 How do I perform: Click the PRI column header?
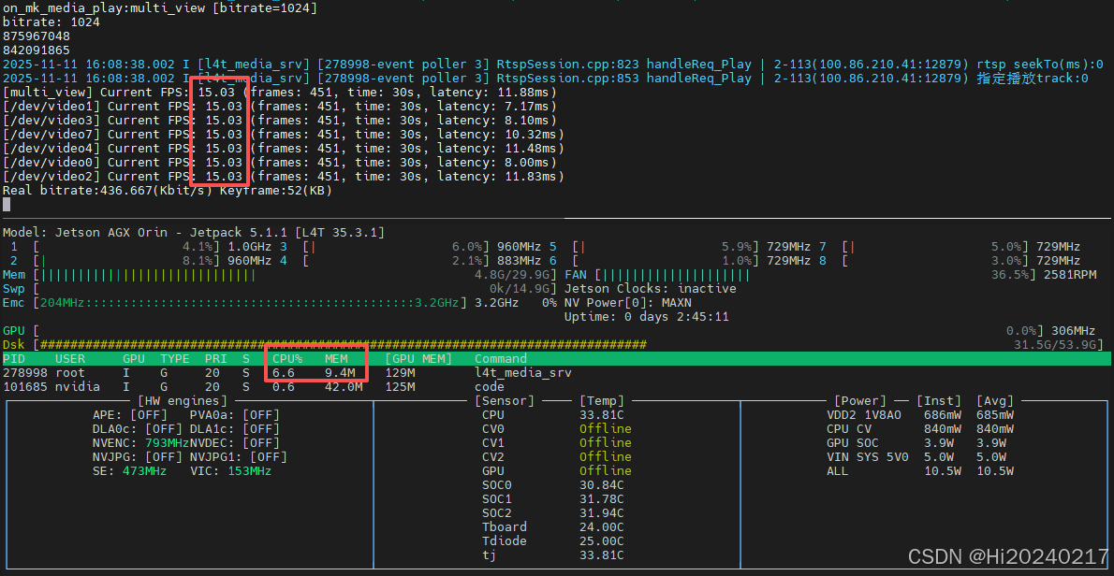coord(216,359)
